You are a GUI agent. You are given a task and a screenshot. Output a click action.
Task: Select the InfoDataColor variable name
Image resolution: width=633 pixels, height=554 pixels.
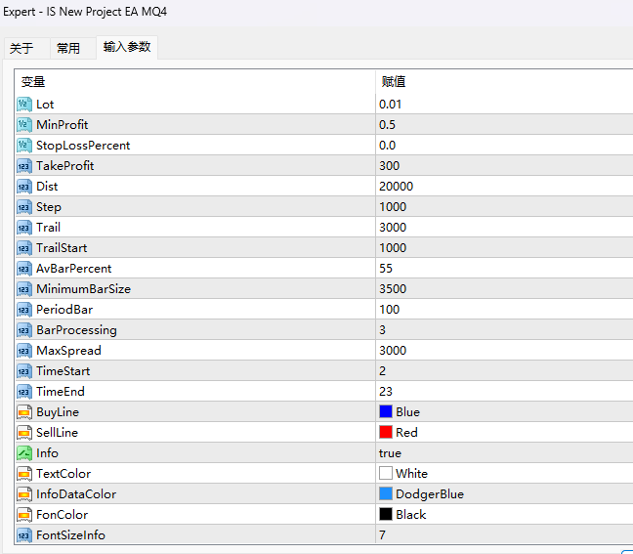click(x=76, y=494)
